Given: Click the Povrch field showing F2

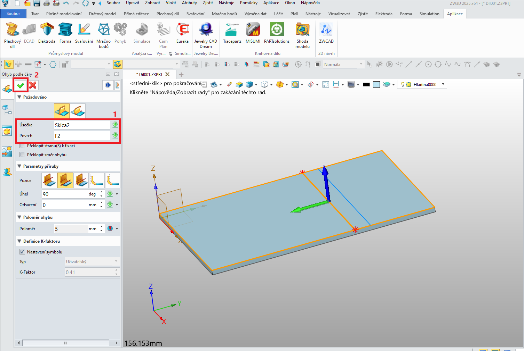Looking at the screenshot, I should pyautogui.click(x=82, y=136).
